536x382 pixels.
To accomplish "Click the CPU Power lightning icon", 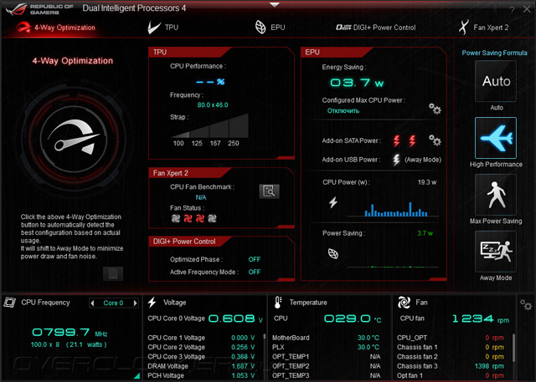I will (x=333, y=202).
